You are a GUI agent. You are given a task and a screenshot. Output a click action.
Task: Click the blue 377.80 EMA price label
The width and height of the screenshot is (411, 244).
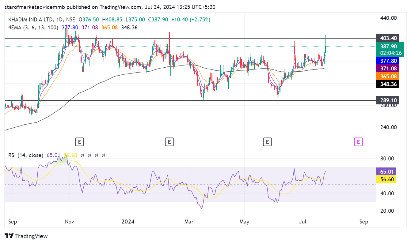click(x=387, y=61)
